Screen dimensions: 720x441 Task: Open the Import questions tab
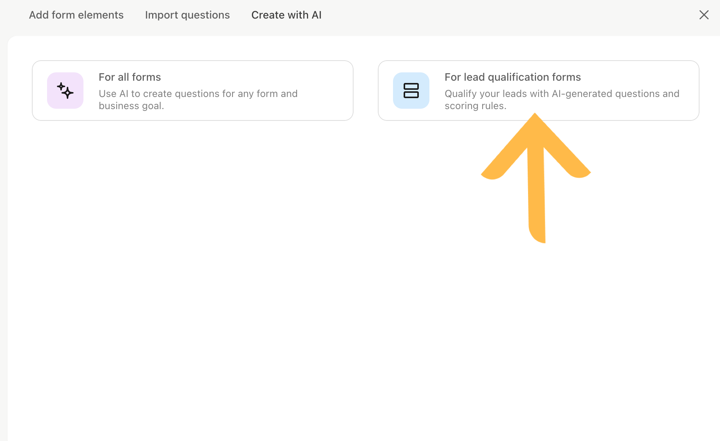[x=187, y=15]
